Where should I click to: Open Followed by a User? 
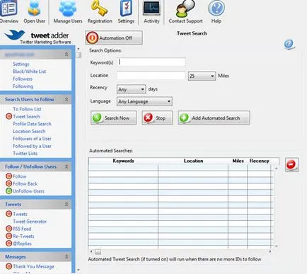(32, 146)
